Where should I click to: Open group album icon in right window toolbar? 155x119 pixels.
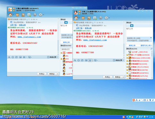click(x=89, y=18)
